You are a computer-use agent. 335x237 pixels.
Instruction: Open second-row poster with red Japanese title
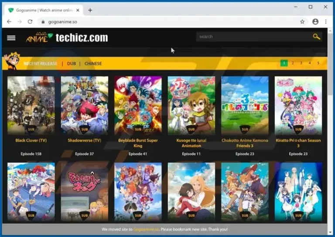84,192
